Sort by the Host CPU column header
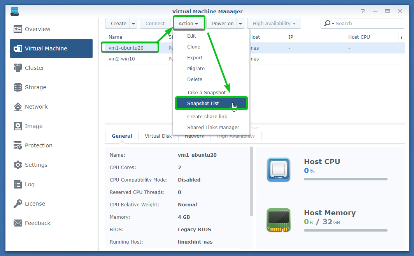This screenshot has height=256, width=414. pos(372,37)
